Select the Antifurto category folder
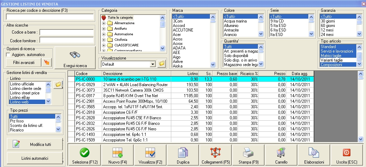Viewport: 366px width, 167px height. [120, 29]
